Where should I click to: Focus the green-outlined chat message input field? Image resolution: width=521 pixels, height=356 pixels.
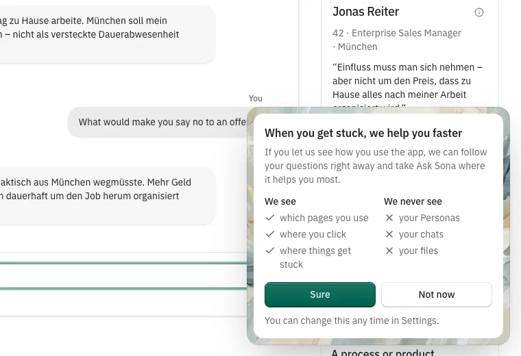[x=123, y=276]
